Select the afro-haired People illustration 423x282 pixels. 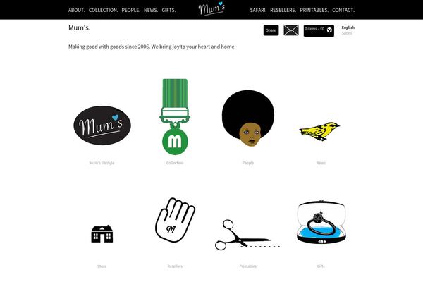[248, 118]
